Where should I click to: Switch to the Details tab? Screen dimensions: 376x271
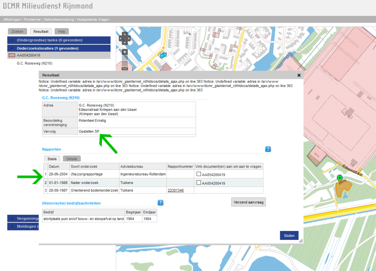tap(72, 159)
